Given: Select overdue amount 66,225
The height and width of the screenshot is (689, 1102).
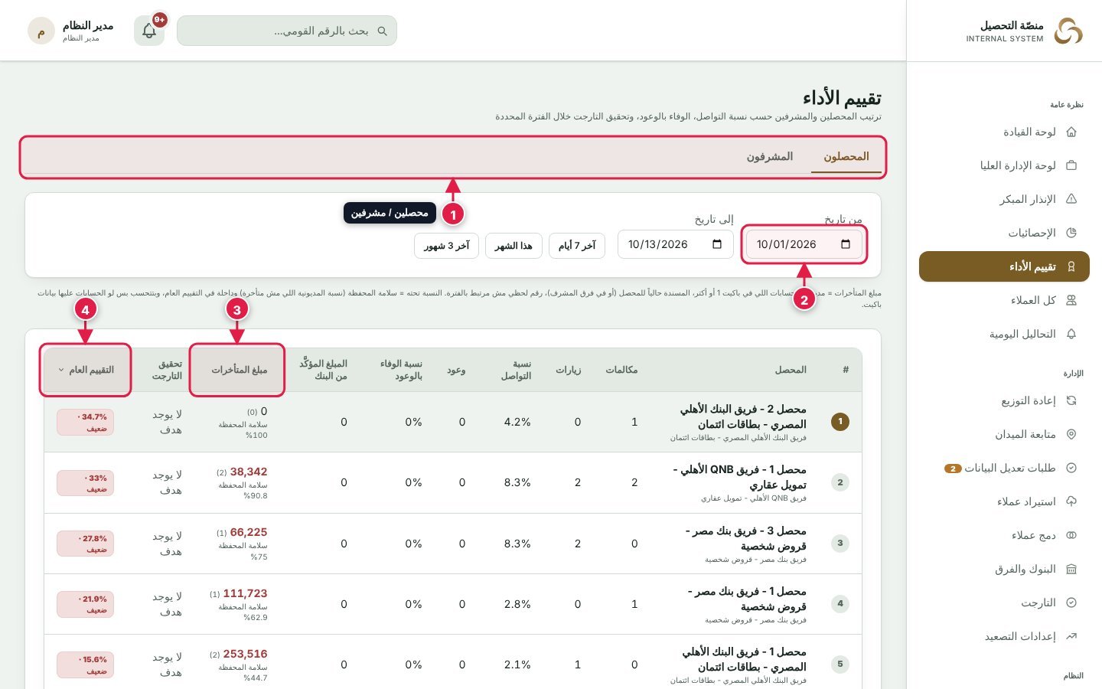Looking at the screenshot, I should click(249, 533).
